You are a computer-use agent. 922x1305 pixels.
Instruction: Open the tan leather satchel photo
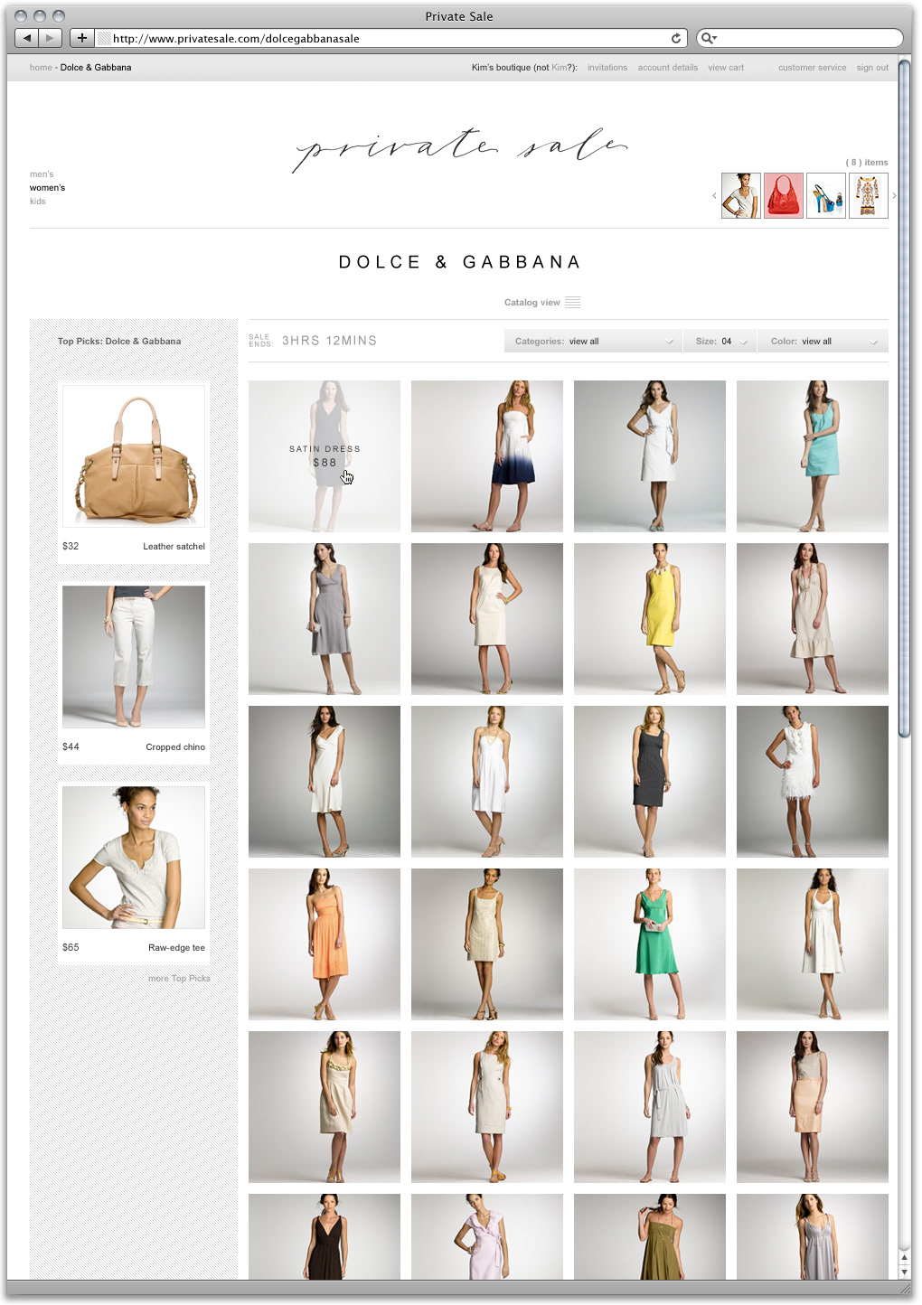coord(134,456)
